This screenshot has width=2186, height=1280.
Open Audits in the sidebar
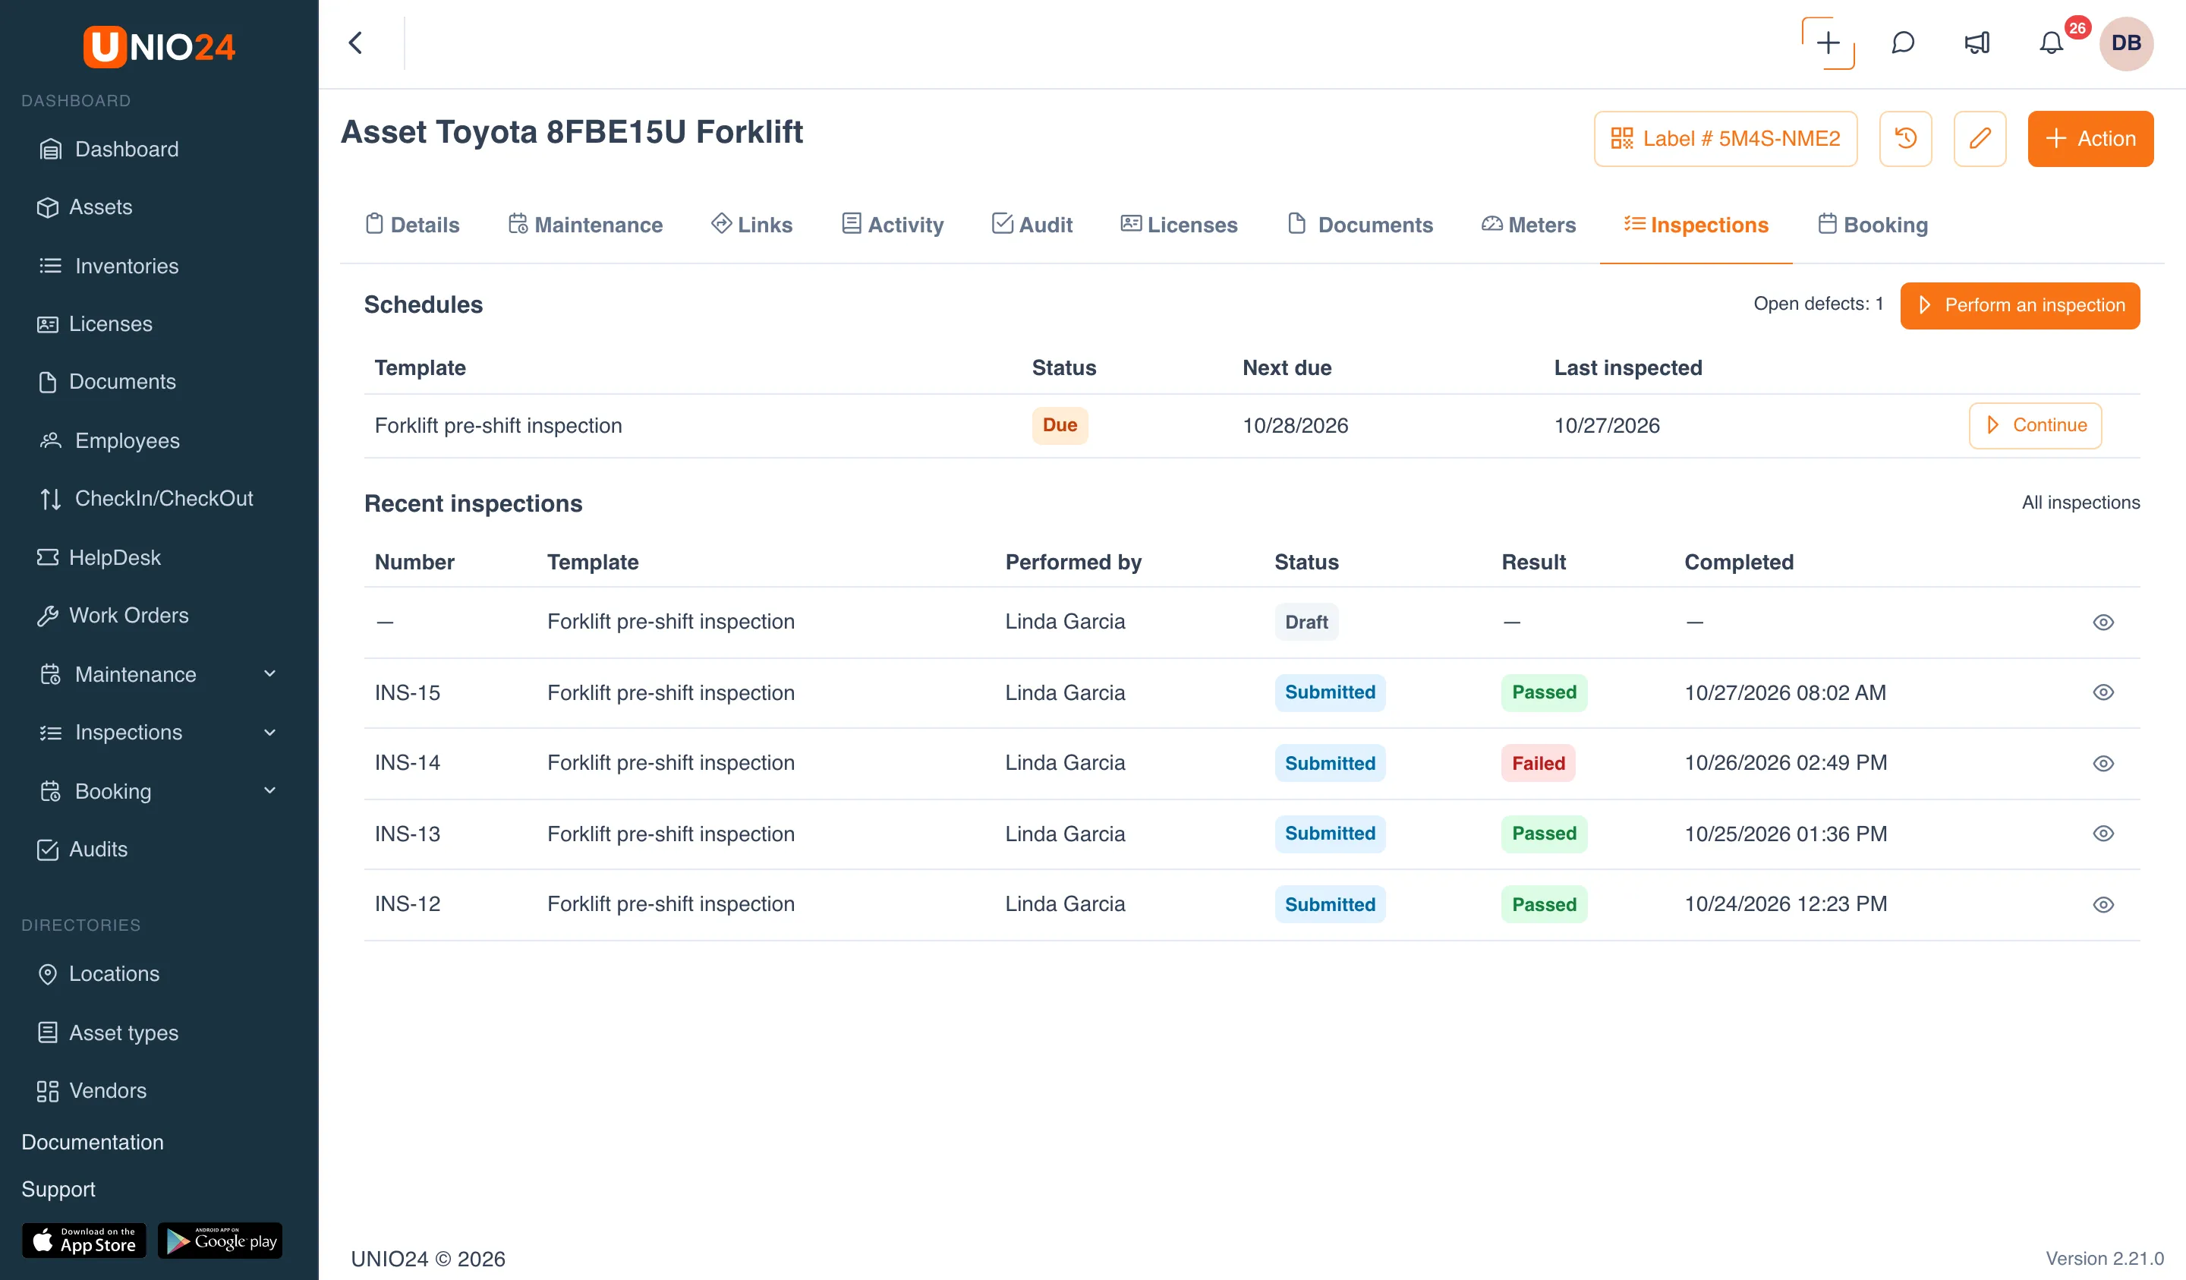click(x=83, y=849)
